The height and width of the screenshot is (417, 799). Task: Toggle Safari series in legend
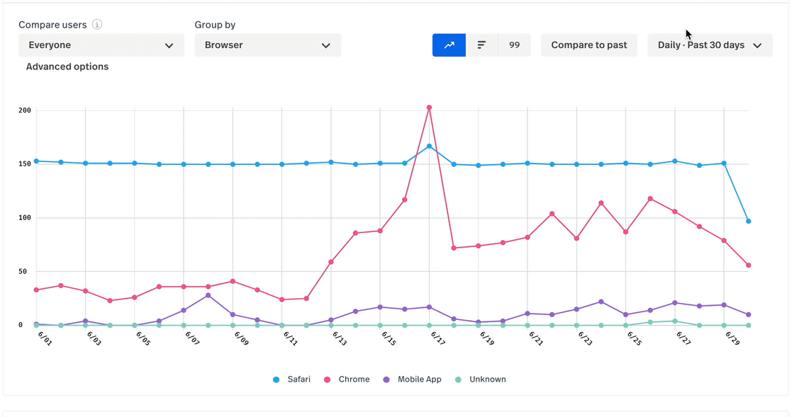[x=298, y=379]
